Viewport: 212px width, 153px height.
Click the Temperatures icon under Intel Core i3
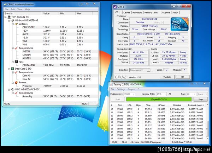tap(16, 72)
